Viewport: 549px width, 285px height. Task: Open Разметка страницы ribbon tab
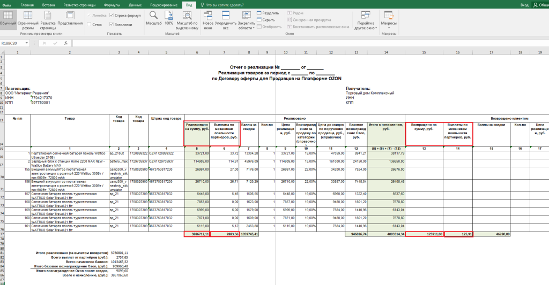(79, 5)
